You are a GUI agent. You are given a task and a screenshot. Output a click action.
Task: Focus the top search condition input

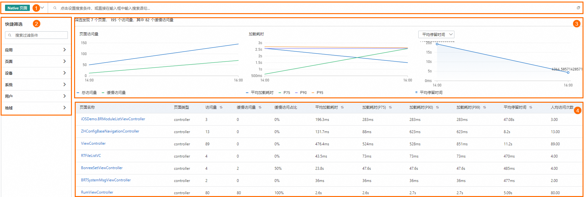coord(314,8)
